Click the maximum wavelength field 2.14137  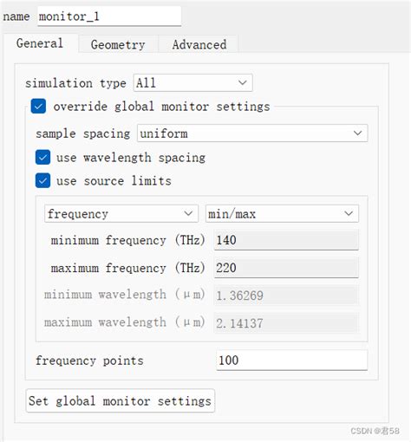pyautogui.click(x=286, y=323)
